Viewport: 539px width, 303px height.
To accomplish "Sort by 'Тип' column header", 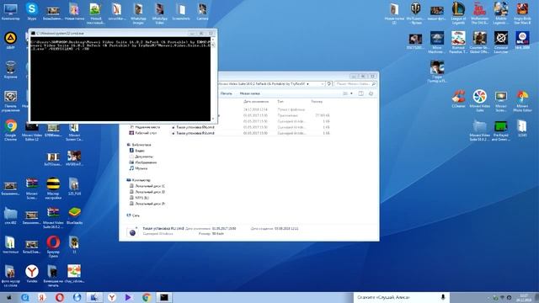I will coord(280,102).
